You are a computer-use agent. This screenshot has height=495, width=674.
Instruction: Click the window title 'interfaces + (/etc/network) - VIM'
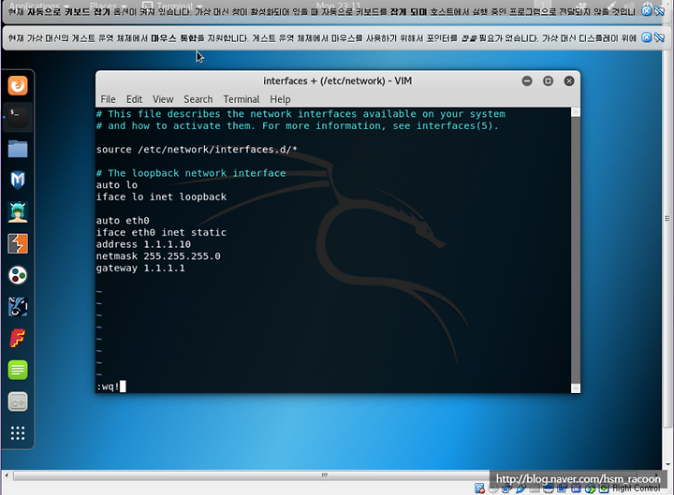[337, 80]
